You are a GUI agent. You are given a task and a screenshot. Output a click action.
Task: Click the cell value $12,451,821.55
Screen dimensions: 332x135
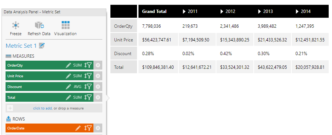coord(310,40)
